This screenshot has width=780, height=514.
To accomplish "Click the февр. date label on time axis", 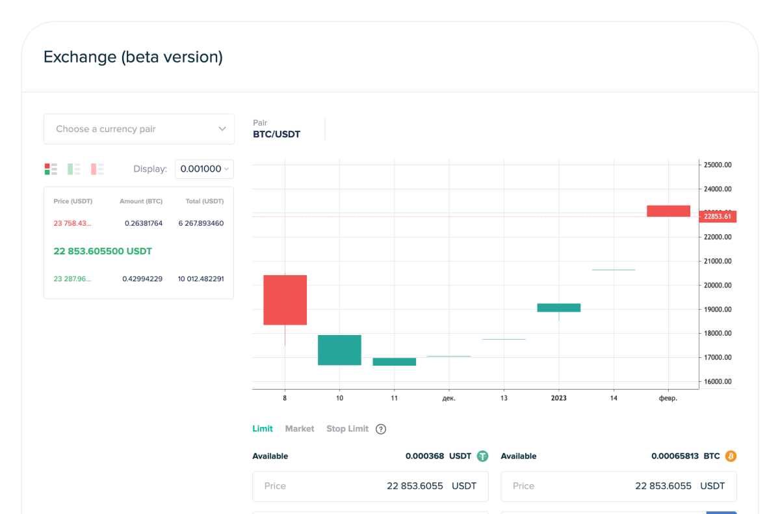I will [x=668, y=398].
